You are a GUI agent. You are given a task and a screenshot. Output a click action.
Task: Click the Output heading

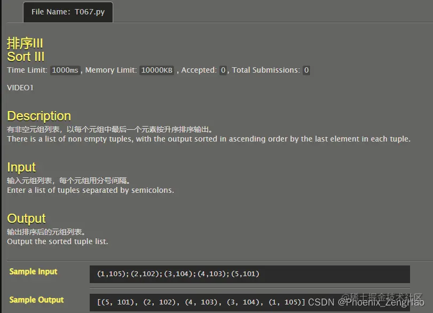coord(26,218)
